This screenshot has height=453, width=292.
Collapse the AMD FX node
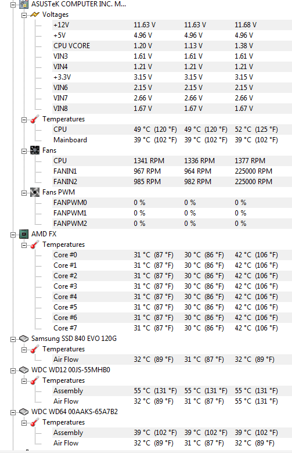click(13, 235)
